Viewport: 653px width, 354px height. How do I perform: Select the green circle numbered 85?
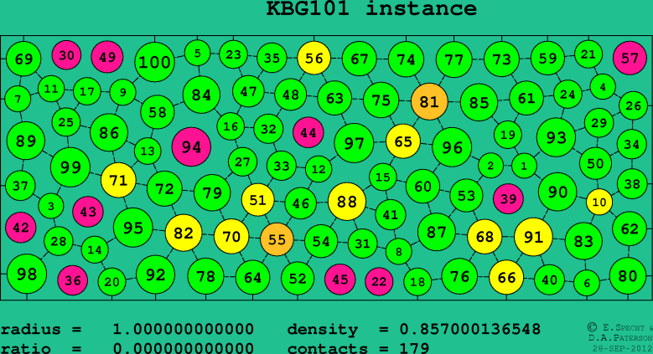(x=479, y=102)
